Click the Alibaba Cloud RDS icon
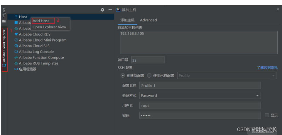This screenshot has height=135, width=282. click(x=16, y=34)
